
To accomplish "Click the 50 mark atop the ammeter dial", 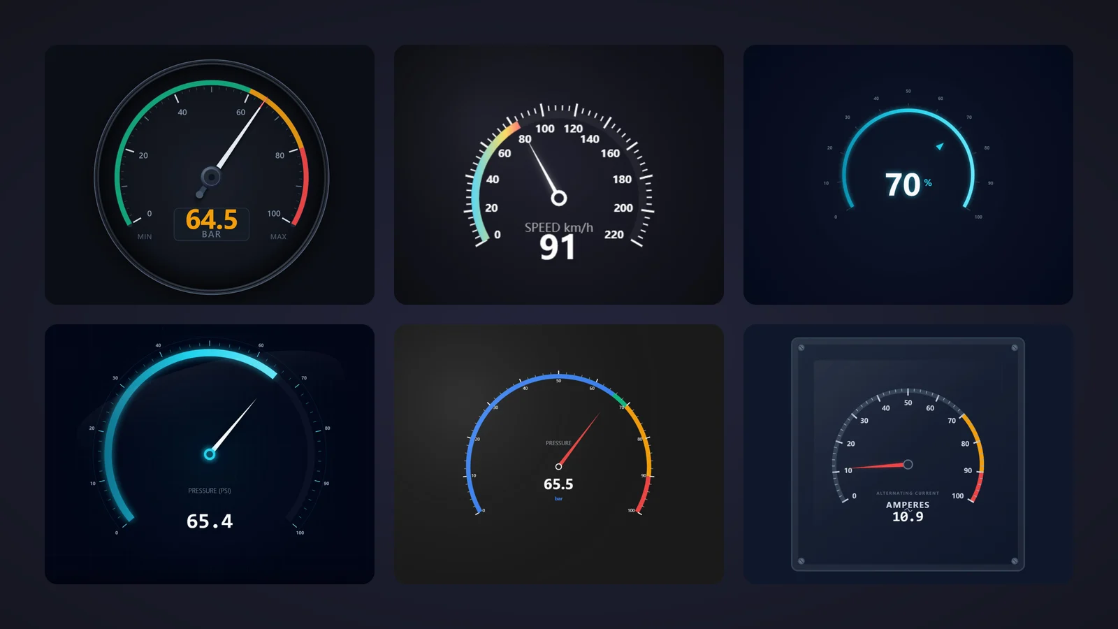I will [x=908, y=403].
